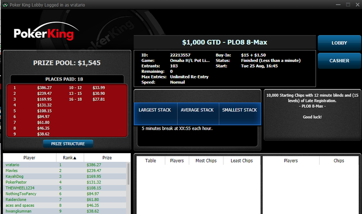
Task: View the PRIZE STRUCTURE
Action: click(68, 144)
